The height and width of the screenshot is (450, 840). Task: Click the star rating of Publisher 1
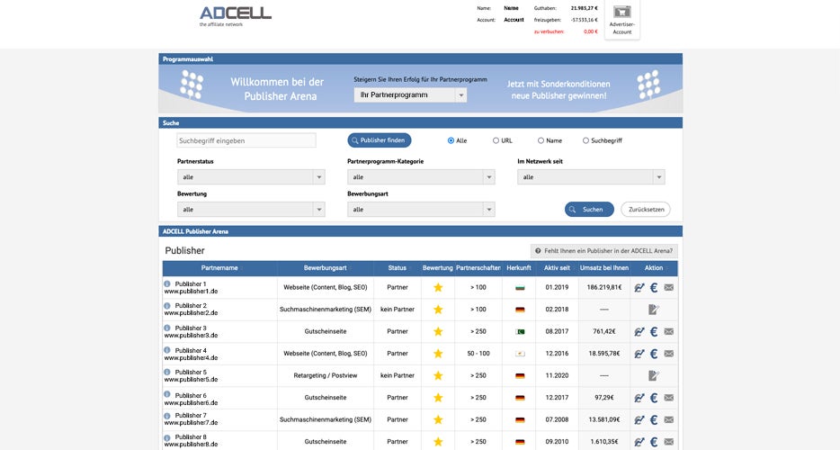click(438, 287)
